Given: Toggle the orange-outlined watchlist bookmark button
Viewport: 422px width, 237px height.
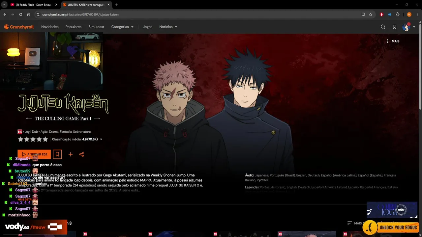Looking at the screenshot, I should pos(57,154).
